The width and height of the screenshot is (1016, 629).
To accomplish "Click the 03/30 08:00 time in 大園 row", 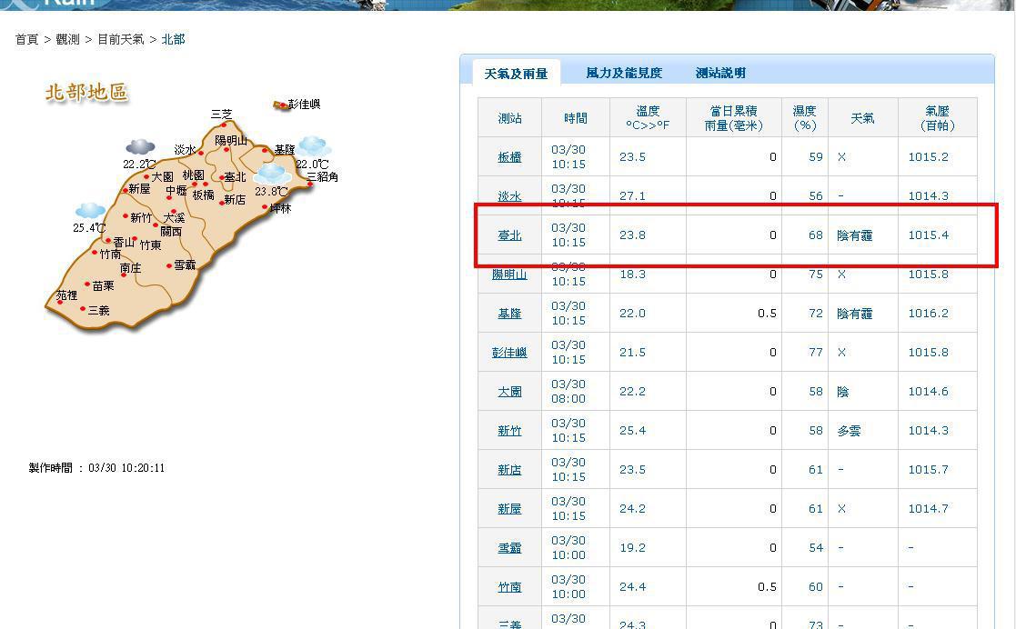I will (568, 391).
